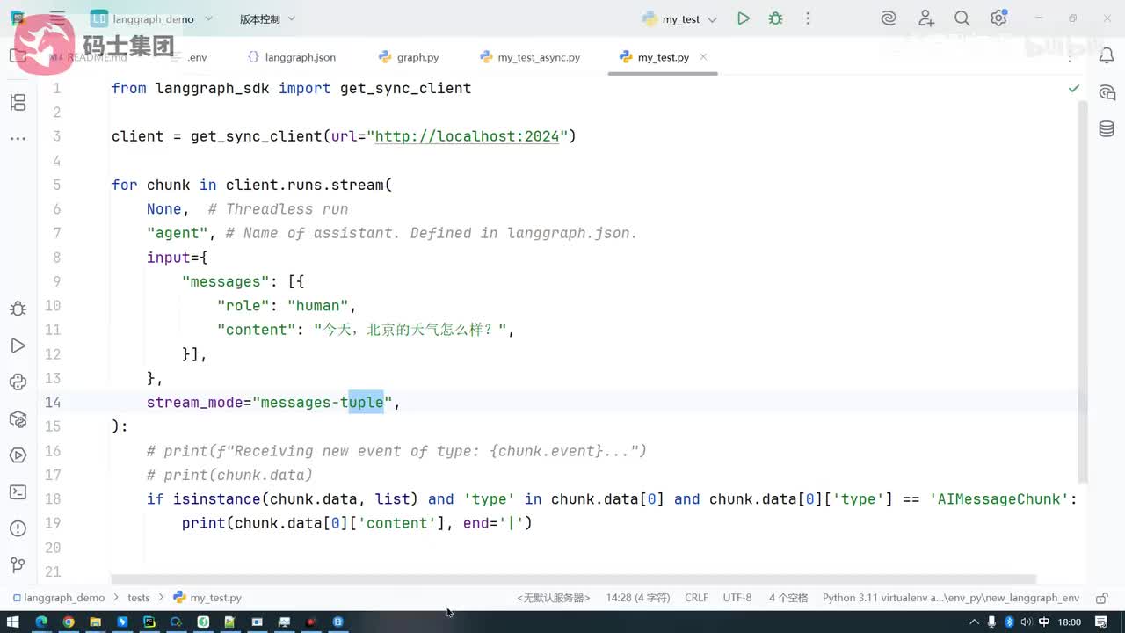
Task: Open the Database tool window
Action: pyautogui.click(x=1107, y=129)
